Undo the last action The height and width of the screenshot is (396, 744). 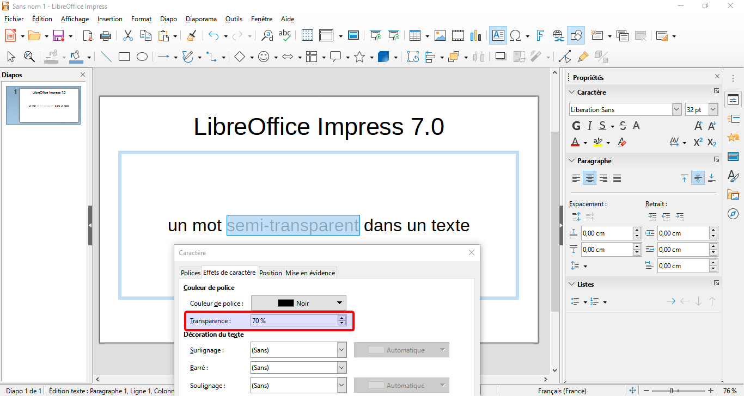click(214, 36)
